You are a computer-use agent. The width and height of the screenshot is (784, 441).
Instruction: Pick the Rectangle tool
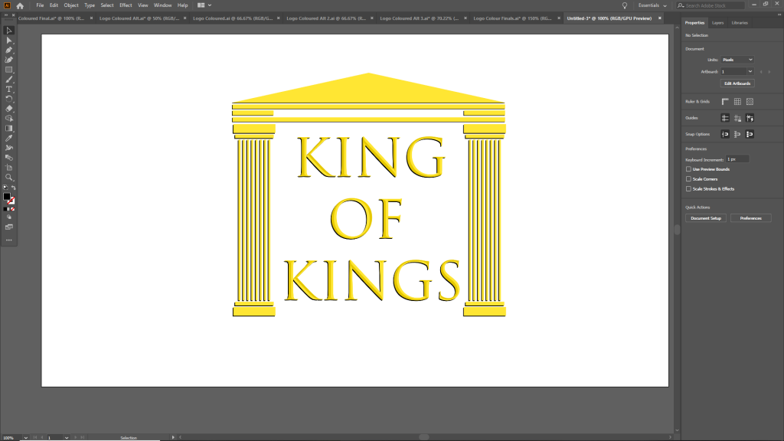point(9,70)
